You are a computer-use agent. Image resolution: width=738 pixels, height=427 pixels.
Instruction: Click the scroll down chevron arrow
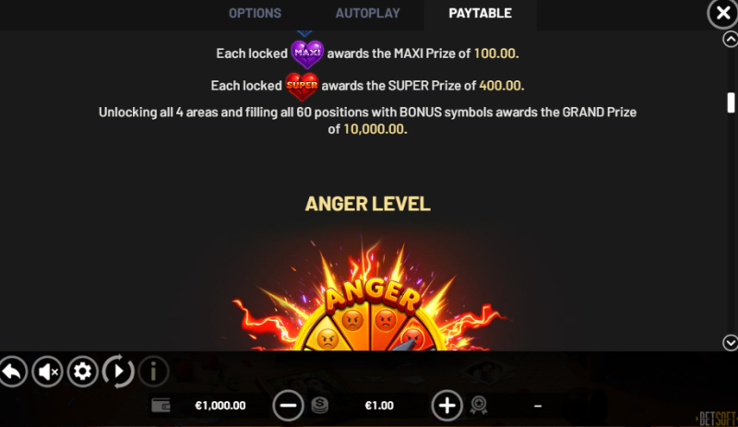730,343
